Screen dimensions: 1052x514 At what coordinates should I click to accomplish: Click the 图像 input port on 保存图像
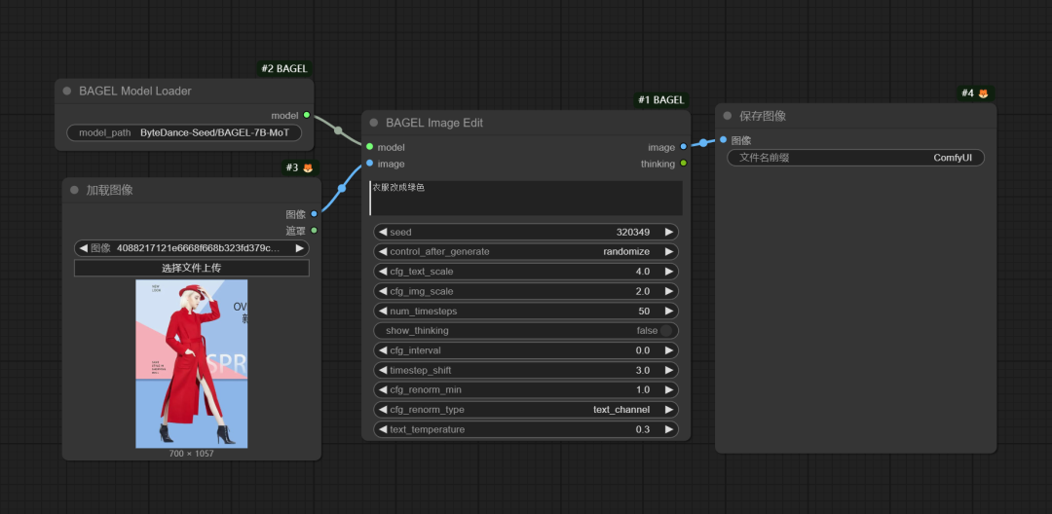pyautogui.click(x=723, y=140)
